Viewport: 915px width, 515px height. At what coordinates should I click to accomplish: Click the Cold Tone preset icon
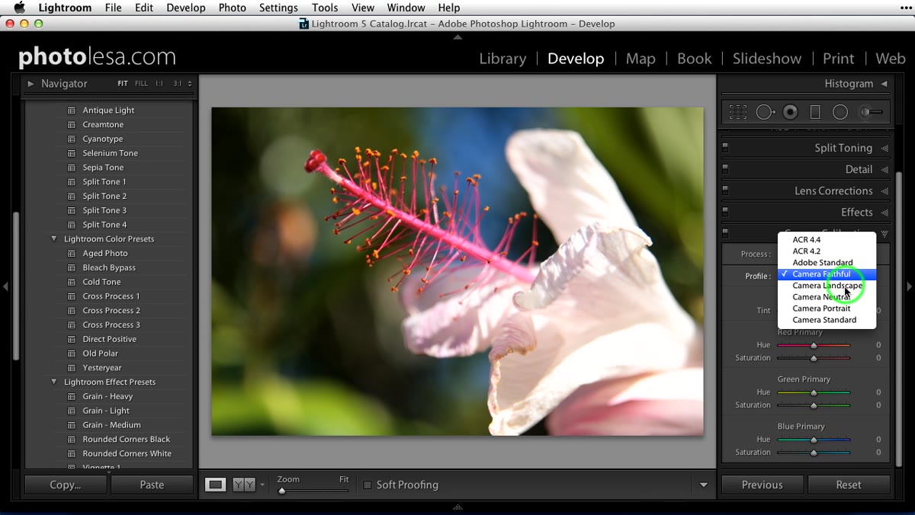72,282
